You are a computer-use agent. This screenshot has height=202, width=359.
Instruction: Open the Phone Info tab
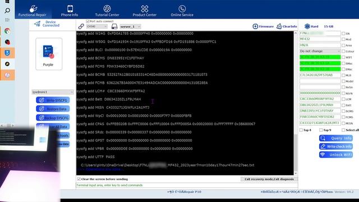[x=70, y=11]
